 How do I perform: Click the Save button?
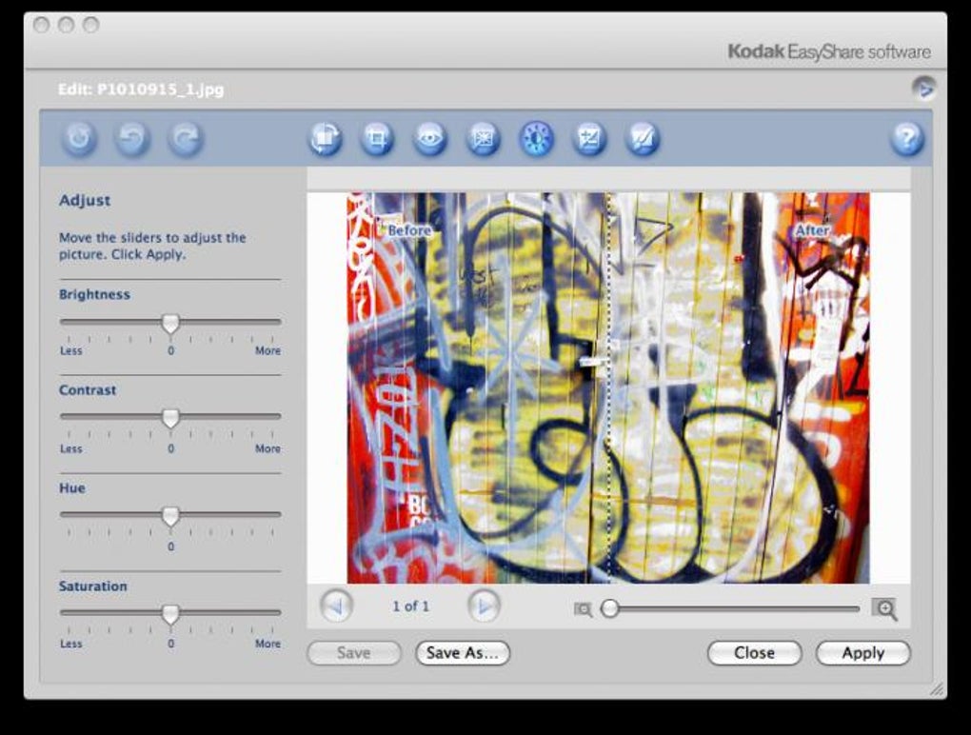pos(354,652)
